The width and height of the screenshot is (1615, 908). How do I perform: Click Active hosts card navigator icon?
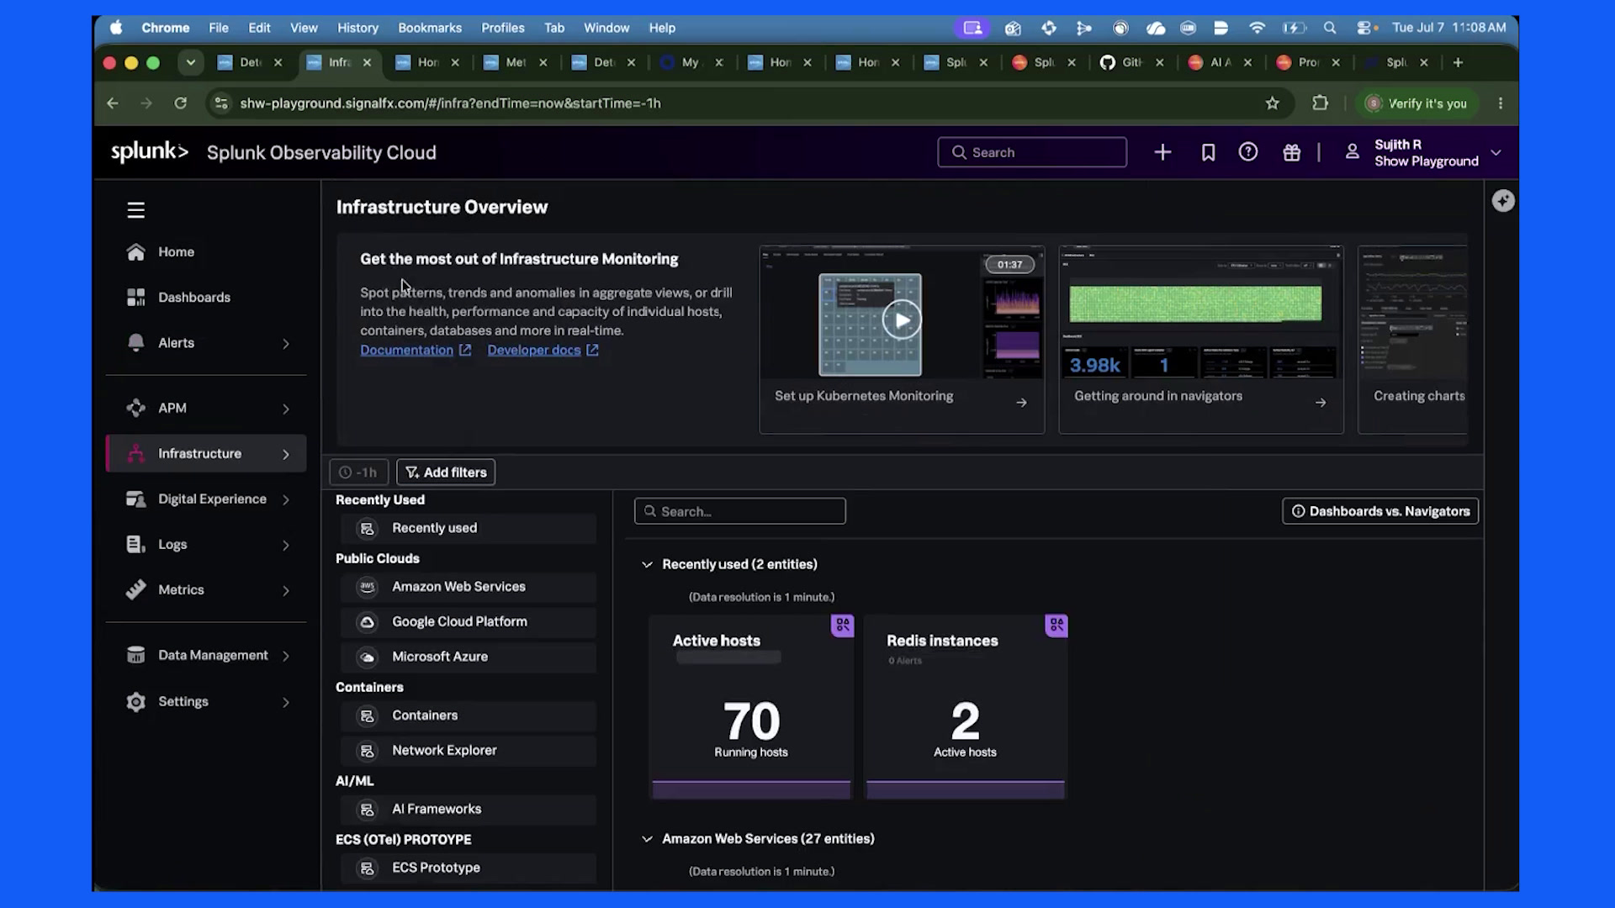[842, 625]
